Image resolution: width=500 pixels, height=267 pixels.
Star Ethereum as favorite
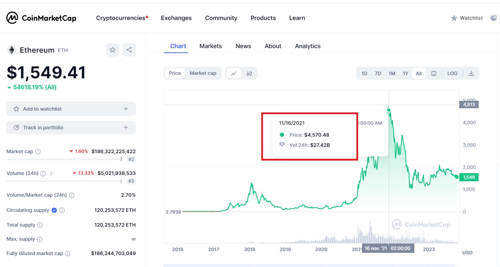tap(112, 50)
